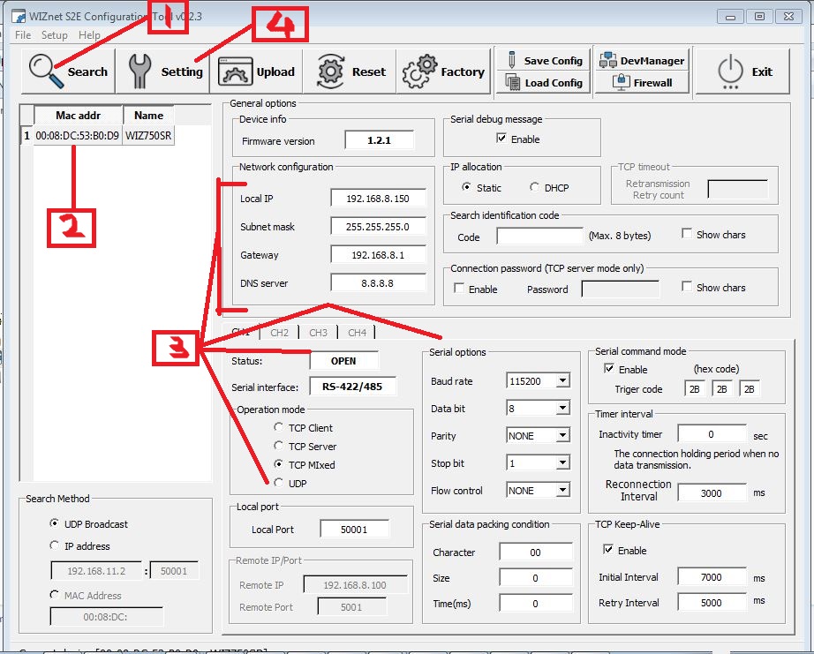814x654 pixels.
Task: Select TCP Mixed operation mode
Action: click(x=279, y=464)
